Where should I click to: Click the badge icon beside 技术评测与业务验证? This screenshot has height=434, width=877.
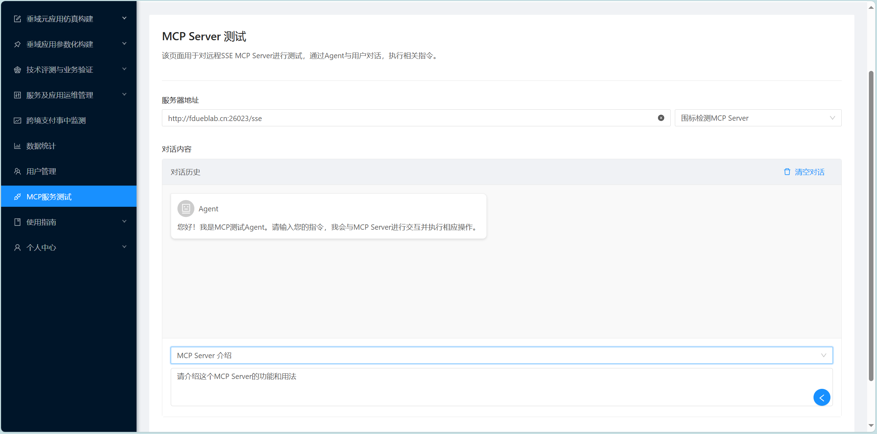point(17,70)
